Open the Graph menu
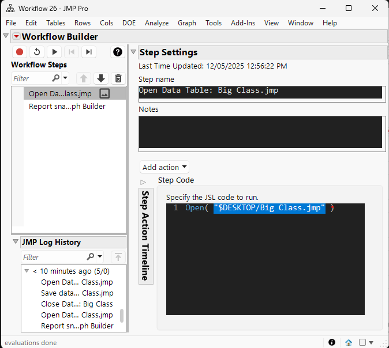This screenshot has width=389, height=348. [187, 23]
